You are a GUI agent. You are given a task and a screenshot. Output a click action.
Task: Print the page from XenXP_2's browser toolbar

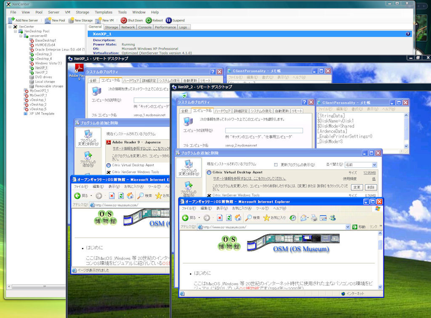[314, 218]
